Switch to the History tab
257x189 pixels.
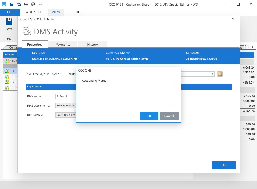point(92,44)
